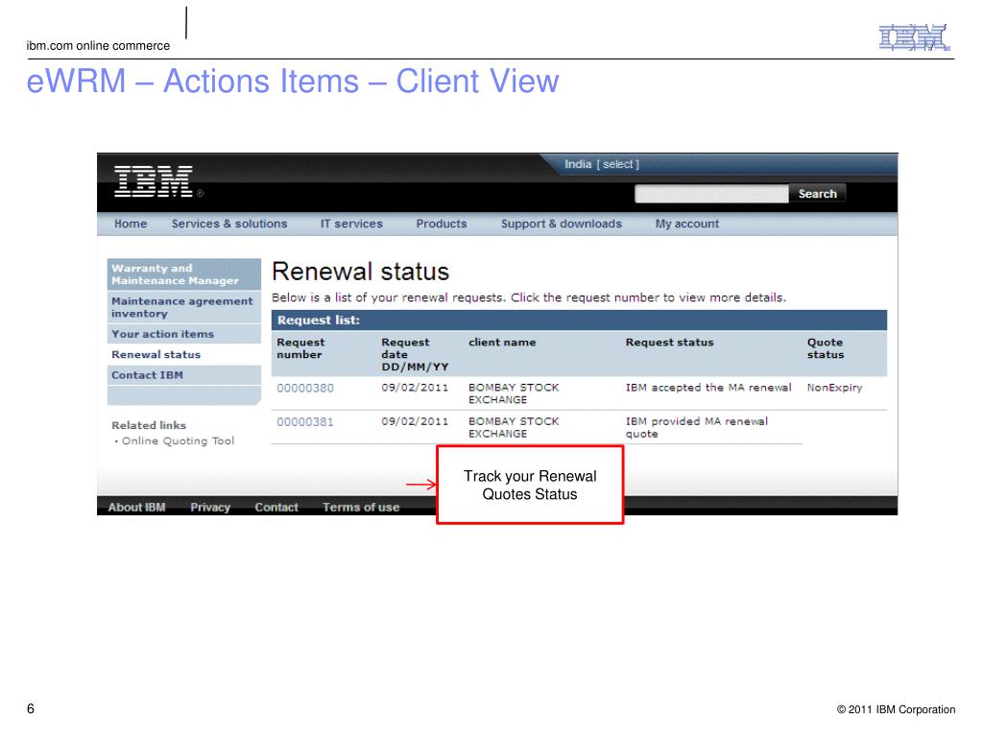Click the Request date column header
This screenshot has height=737, width=983.
coord(415,354)
